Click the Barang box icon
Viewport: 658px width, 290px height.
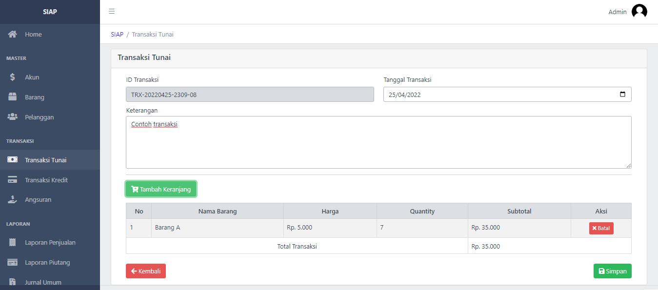(x=12, y=97)
